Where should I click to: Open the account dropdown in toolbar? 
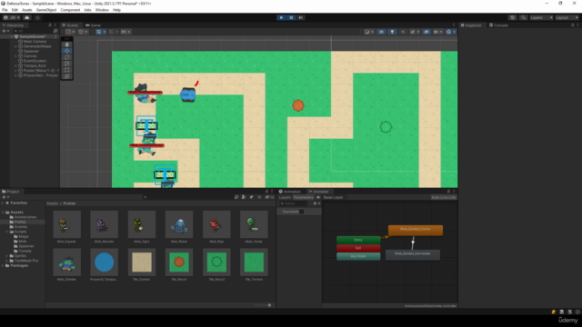pos(12,17)
